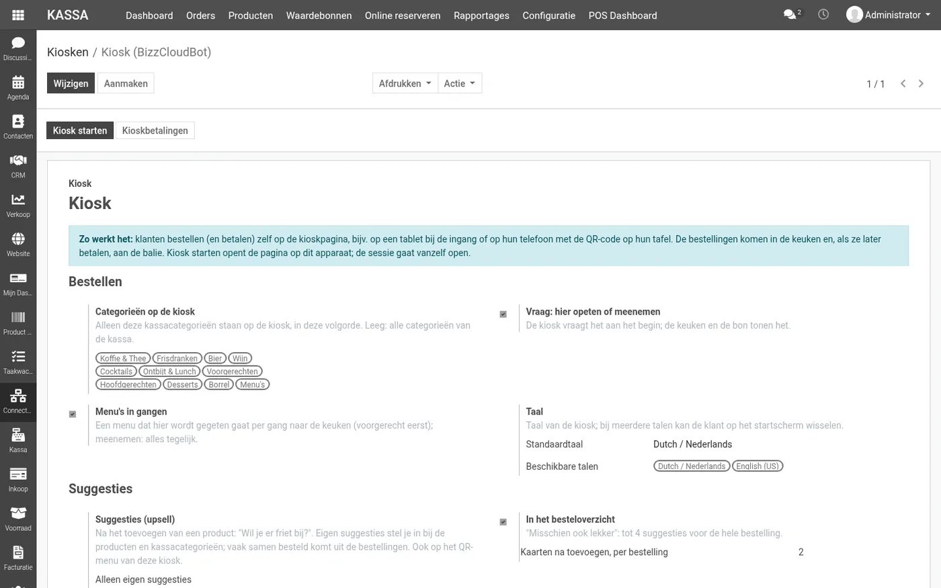Open the Verkoop sales app

click(18, 206)
